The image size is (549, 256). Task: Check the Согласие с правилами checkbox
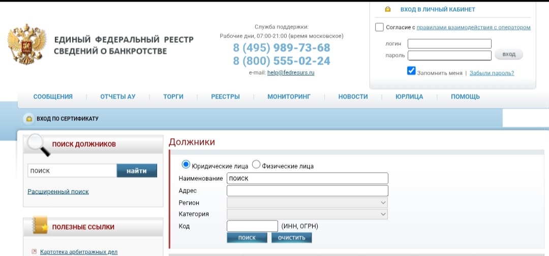coord(379,27)
